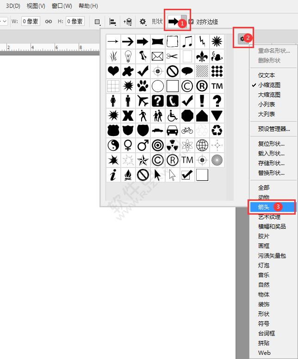Pick the lightning bolt shape
This screenshot has height=359, width=298.
(x=202, y=42)
